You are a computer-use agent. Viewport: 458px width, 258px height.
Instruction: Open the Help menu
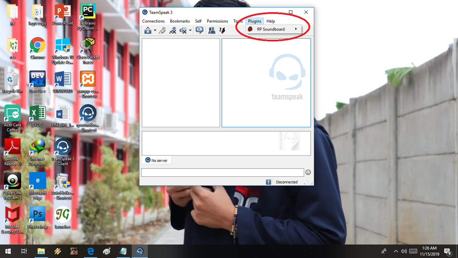click(271, 21)
